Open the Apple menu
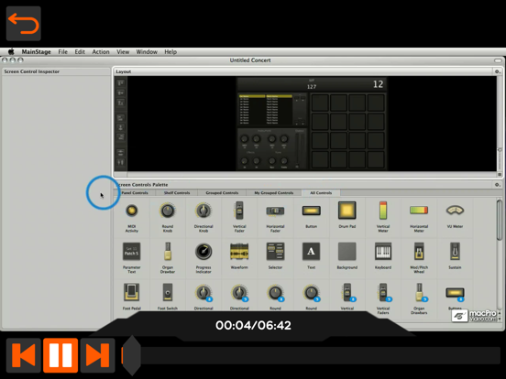 pyautogui.click(x=11, y=51)
